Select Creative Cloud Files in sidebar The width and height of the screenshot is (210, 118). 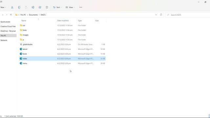click(x=8, y=27)
